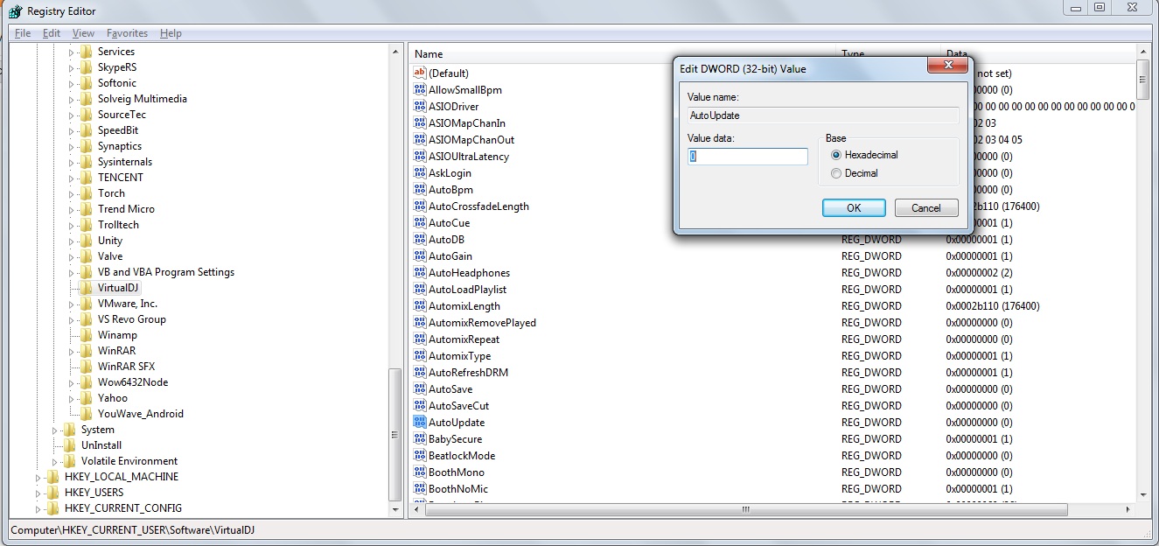Cancel the DWORD value edit
Viewport: 1159px width, 546px height.
coord(926,207)
